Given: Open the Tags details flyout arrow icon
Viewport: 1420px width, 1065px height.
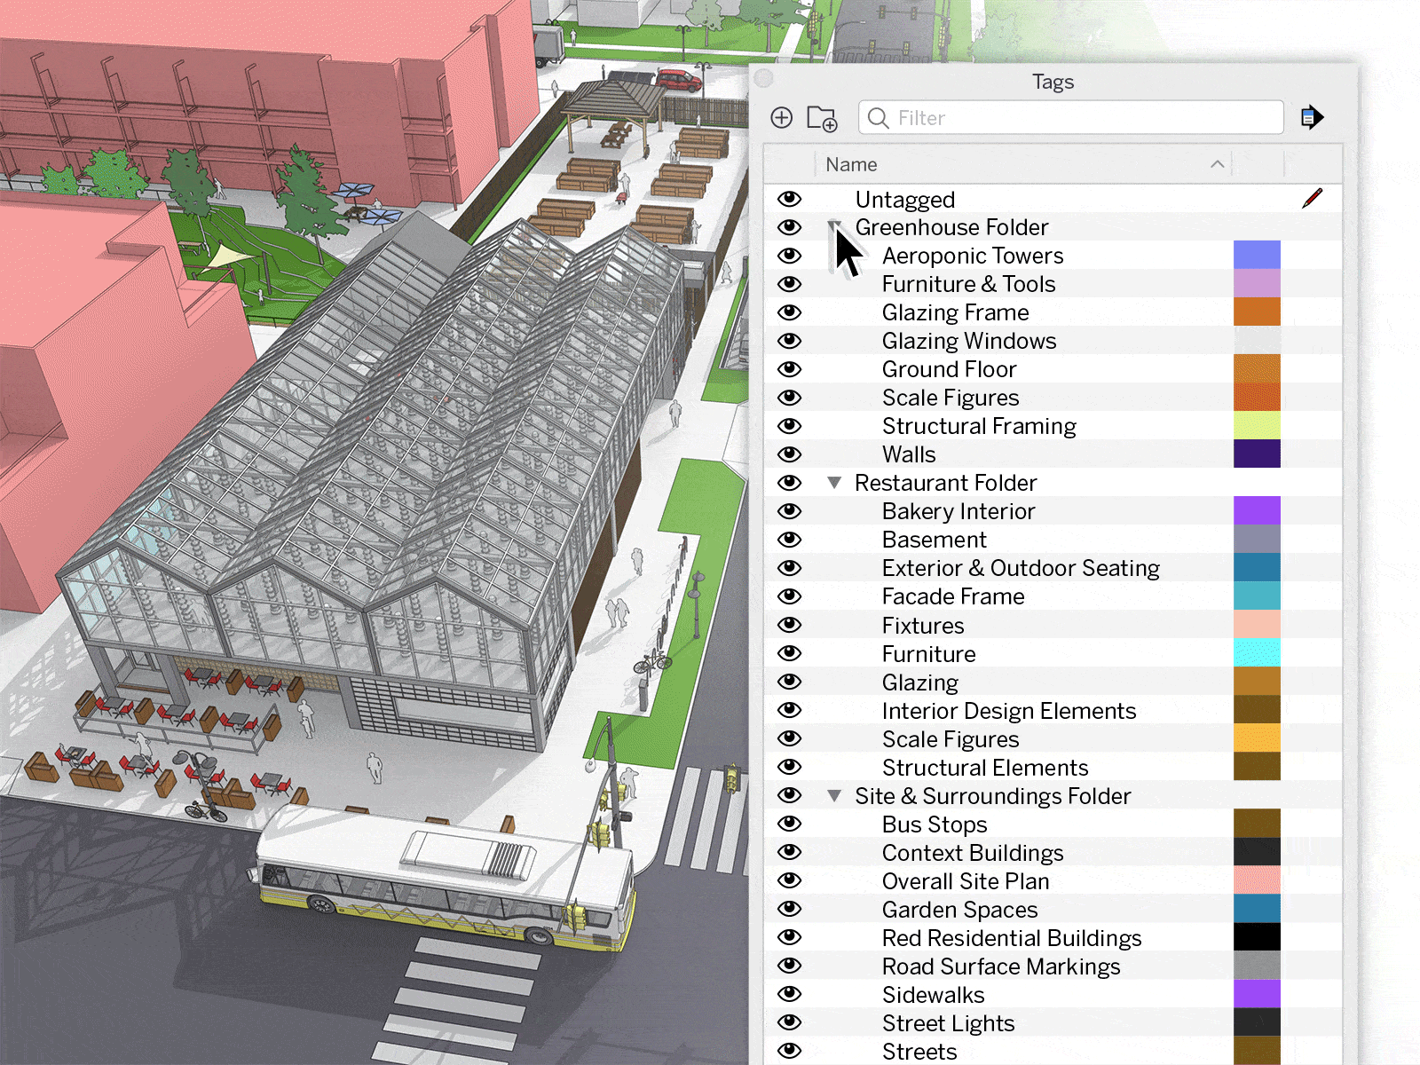Looking at the screenshot, I should coord(1312,117).
